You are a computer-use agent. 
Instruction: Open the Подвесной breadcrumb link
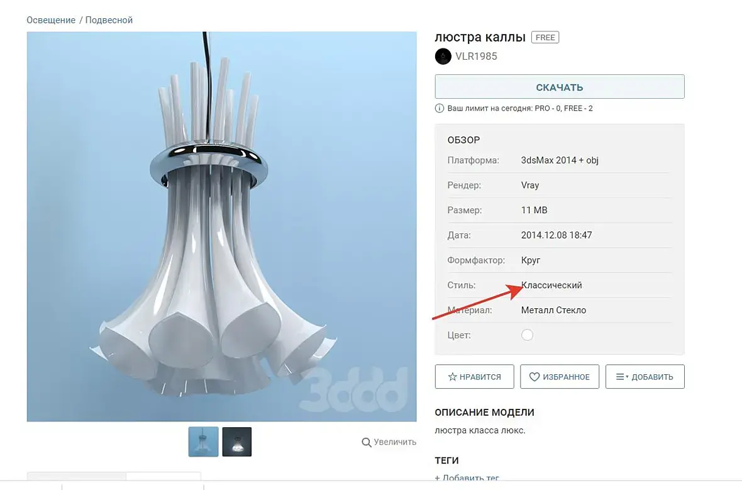109,20
